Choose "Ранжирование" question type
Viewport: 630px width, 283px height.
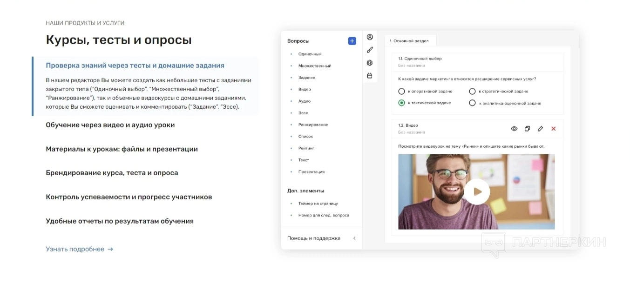(313, 125)
